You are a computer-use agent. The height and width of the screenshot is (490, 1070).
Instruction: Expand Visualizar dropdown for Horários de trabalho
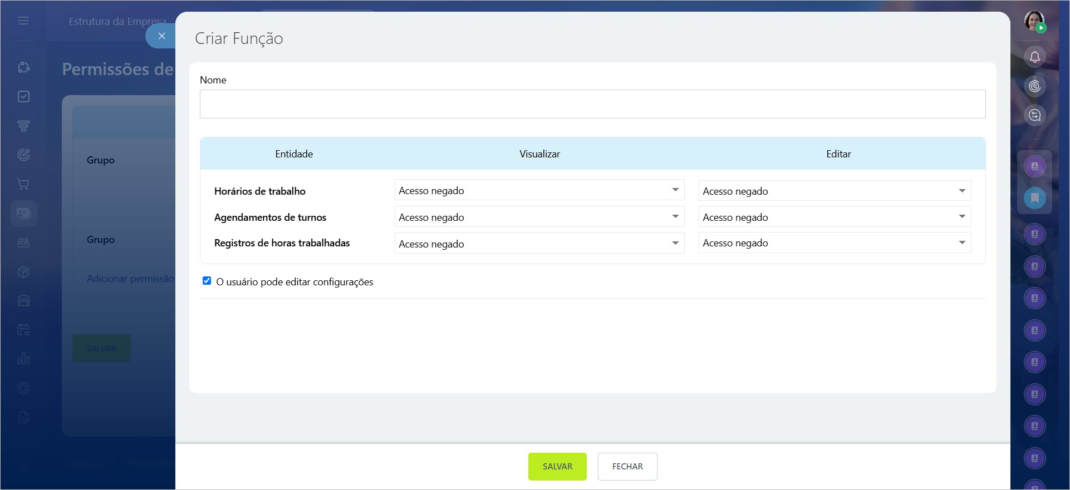point(539,190)
